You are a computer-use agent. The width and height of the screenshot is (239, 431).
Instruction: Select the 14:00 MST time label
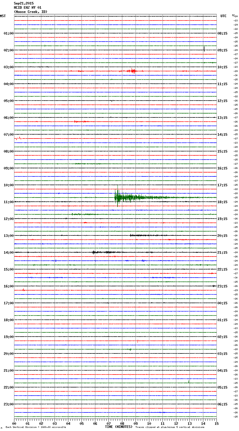click(9, 253)
